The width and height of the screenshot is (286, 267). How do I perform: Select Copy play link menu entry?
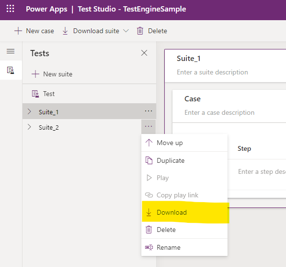click(x=184, y=195)
